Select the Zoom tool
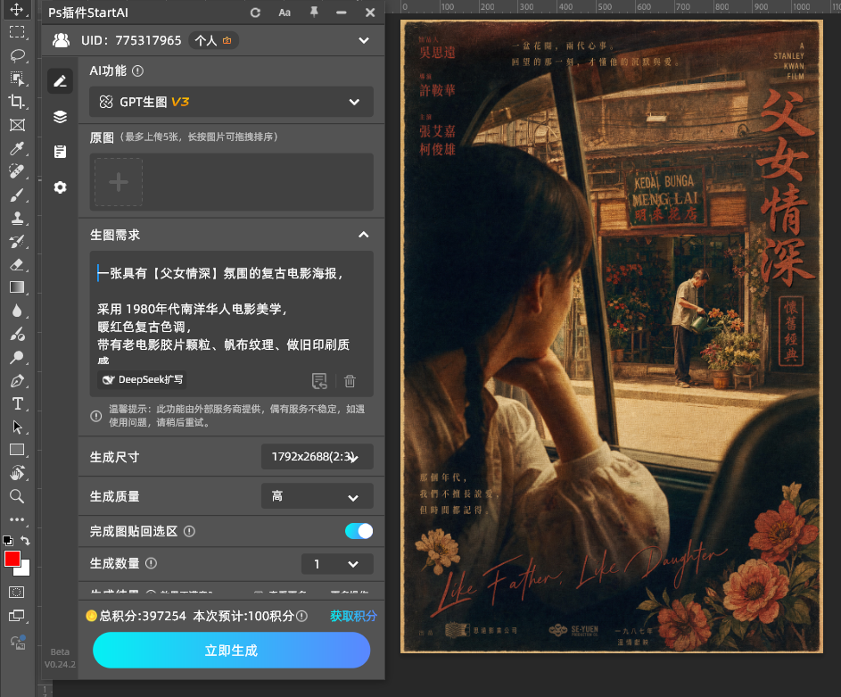The height and width of the screenshot is (697, 841). [17, 496]
